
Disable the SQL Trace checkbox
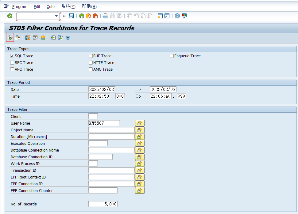tap(12, 56)
